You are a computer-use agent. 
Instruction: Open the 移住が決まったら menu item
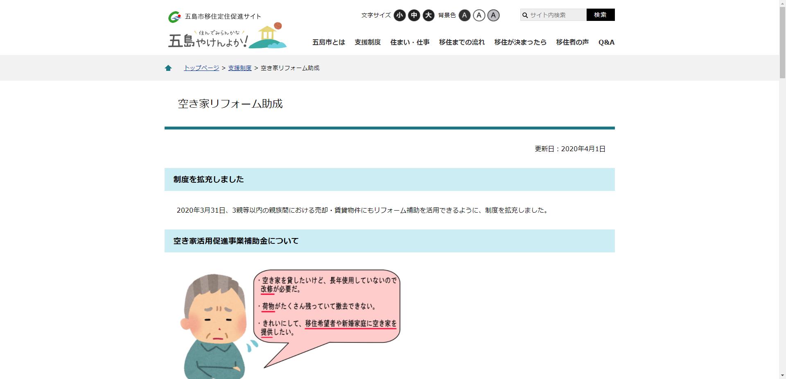tap(519, 42)
